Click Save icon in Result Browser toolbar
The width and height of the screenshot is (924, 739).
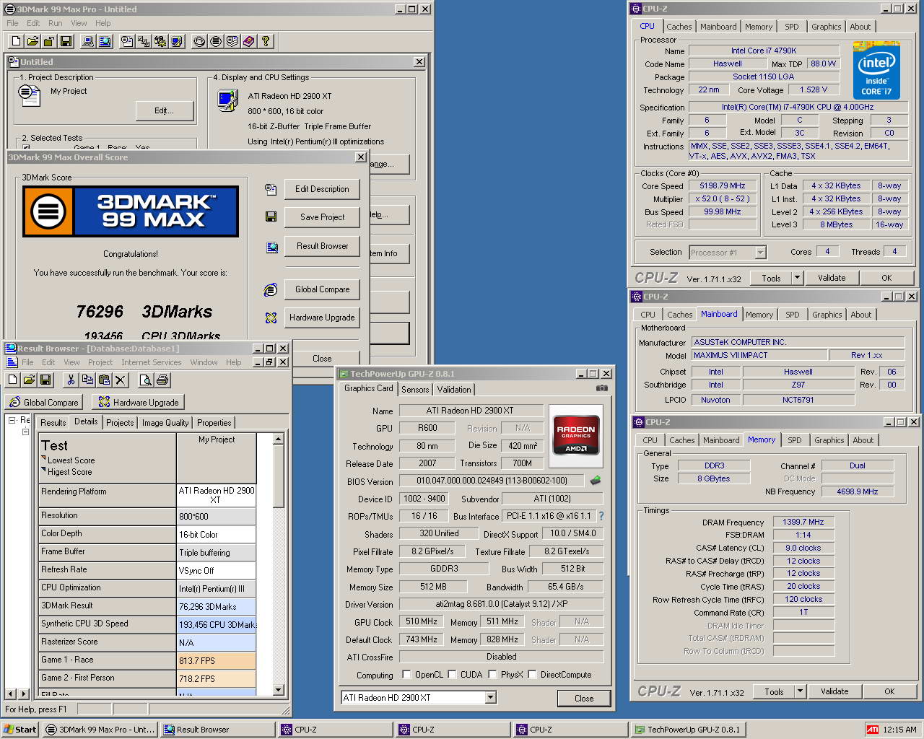[x=45, y=380]
